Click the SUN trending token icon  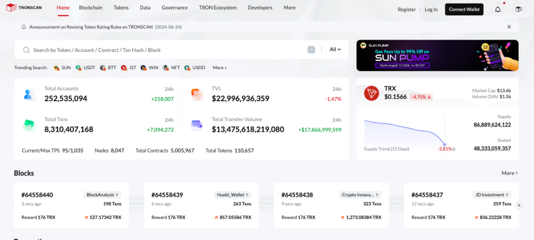56,68
